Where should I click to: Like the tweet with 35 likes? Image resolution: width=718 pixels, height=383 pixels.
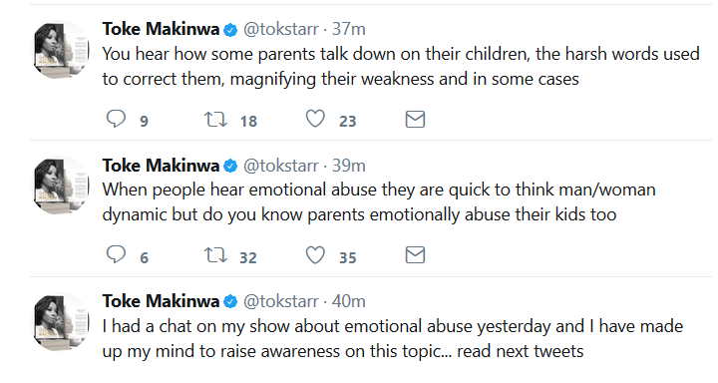(x=315, y=254)
